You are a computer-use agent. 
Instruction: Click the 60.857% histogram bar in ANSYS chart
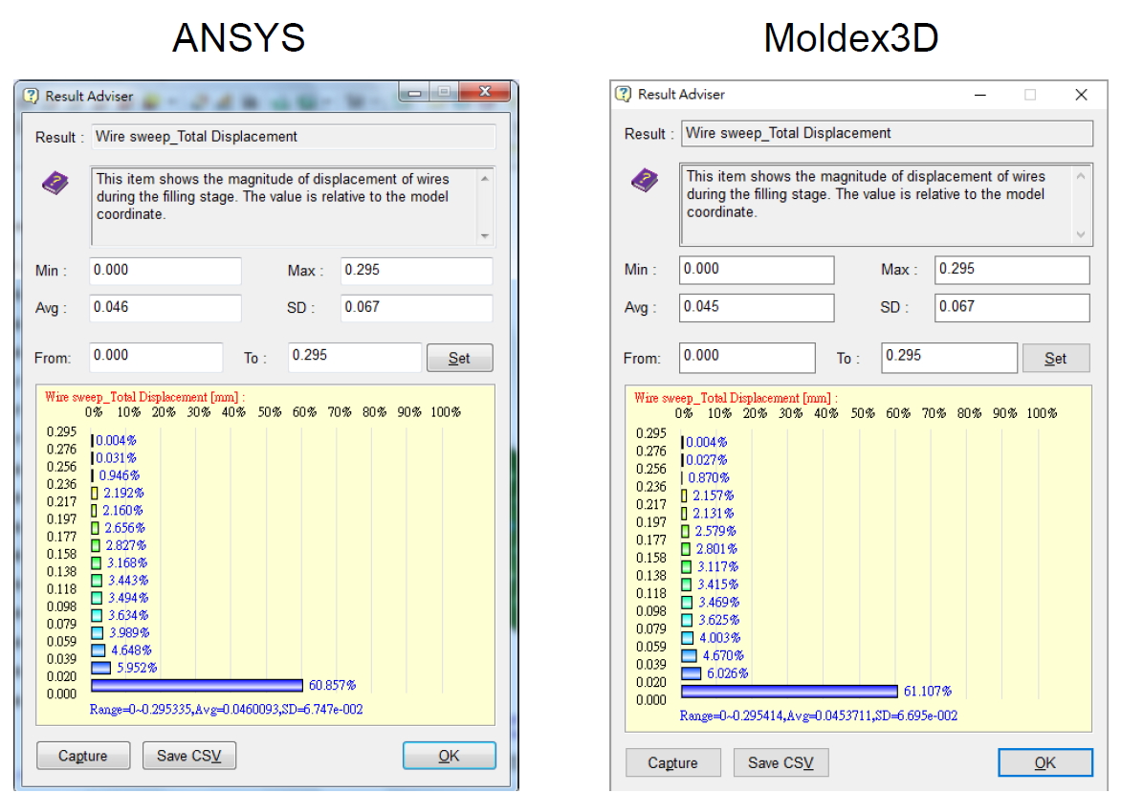click(x=197, y=685)
